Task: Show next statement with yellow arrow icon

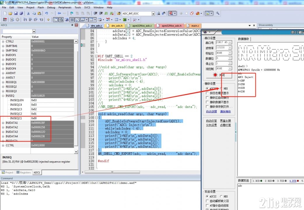Action: (48, 20)
